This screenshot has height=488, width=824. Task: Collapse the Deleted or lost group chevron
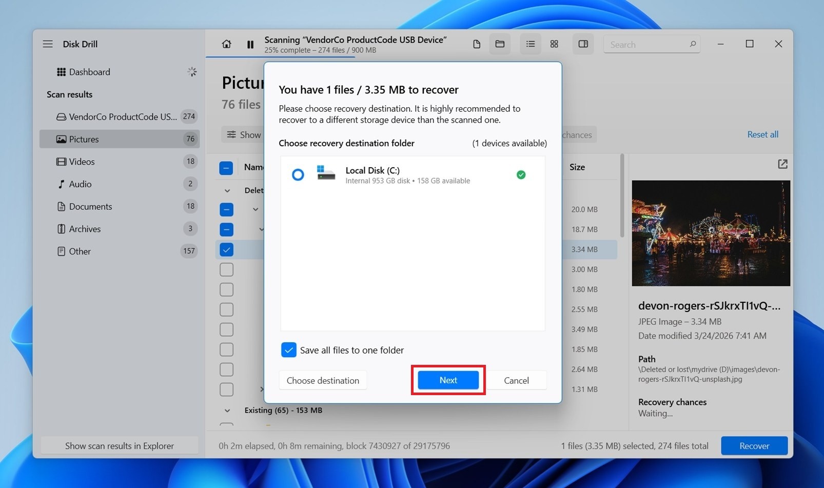(227, 190)
